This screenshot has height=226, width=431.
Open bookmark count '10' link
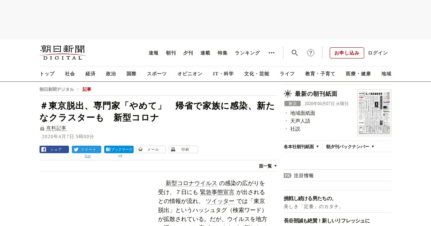pos(120,156)
